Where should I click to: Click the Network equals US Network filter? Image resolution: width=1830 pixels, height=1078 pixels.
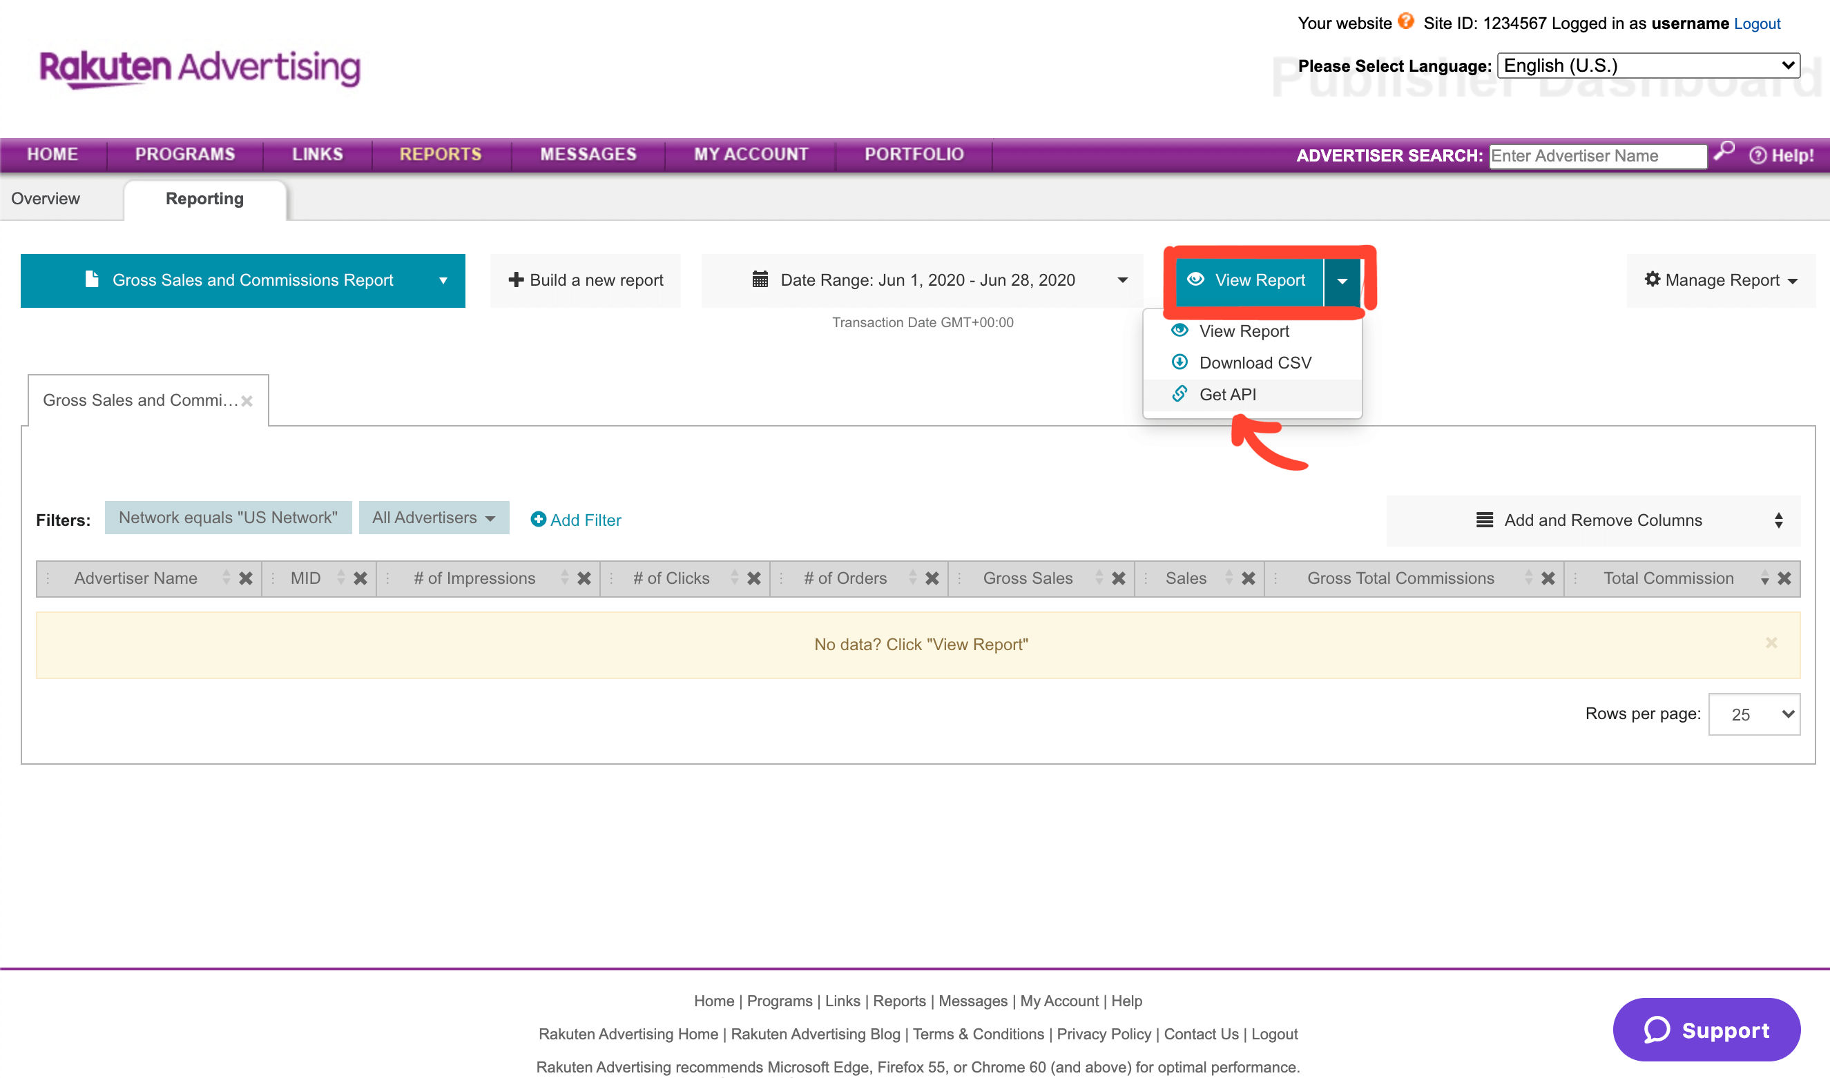pyautogui.click(x=228, y=518)
